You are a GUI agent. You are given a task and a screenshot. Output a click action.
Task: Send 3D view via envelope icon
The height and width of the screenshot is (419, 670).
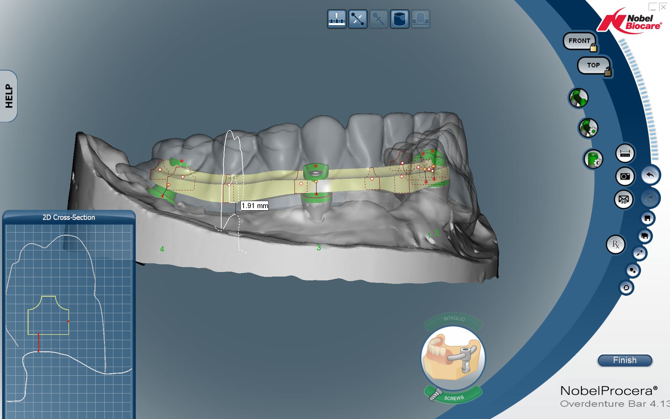624,199
